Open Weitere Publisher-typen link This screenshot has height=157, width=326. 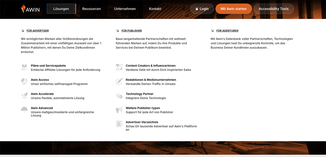143,108
